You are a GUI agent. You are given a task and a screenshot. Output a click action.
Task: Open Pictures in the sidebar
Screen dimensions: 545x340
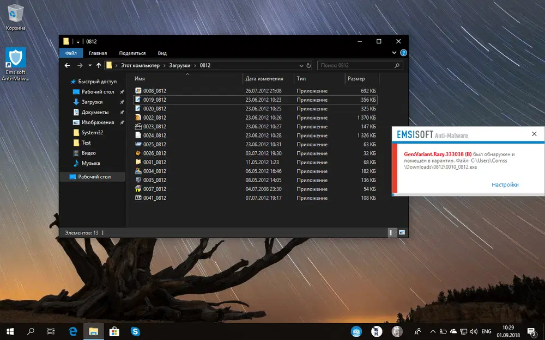[98, 122]
